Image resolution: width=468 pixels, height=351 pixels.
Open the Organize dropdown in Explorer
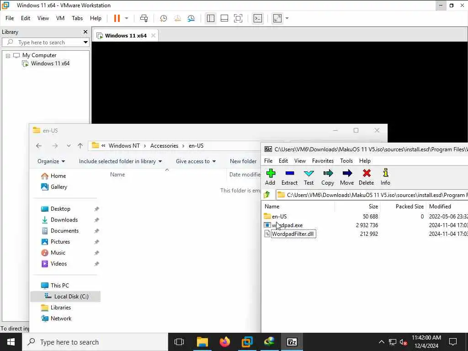[51, 161]
